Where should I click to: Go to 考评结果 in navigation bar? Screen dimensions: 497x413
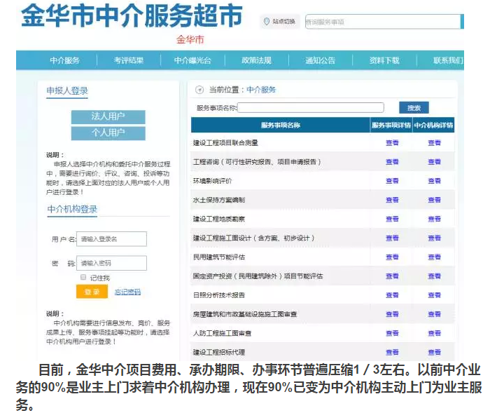[x=129, y=60]
